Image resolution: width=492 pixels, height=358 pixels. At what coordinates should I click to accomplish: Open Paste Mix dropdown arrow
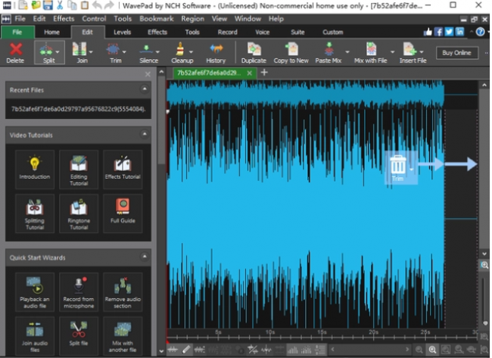(x=347, y=51)
